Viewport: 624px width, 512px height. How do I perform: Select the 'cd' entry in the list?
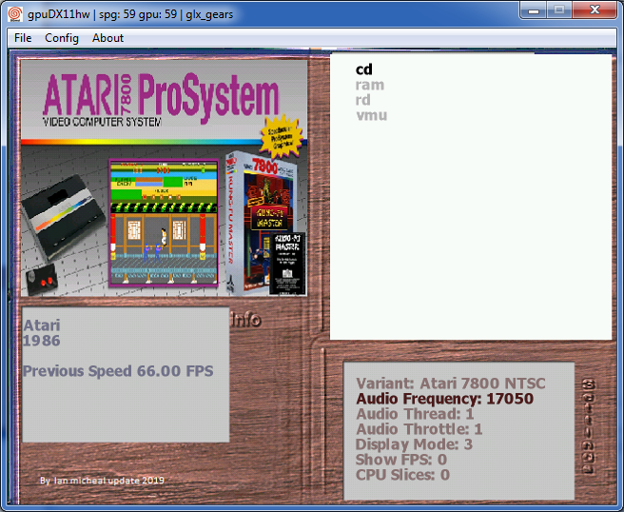363,69
